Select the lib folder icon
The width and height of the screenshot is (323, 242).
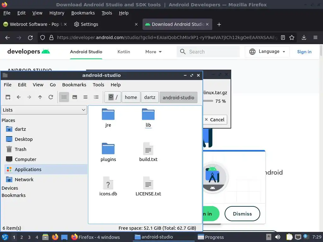[x=148, y=114]
